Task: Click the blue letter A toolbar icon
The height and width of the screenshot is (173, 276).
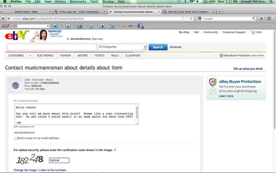Action: pos(102,26)
